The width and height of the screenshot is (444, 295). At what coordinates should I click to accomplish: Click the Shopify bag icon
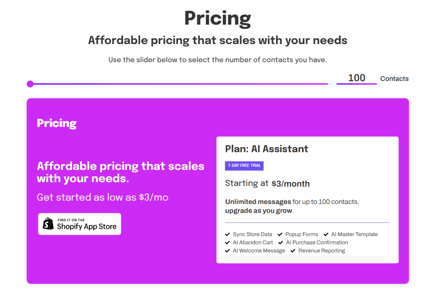[48, 224]
